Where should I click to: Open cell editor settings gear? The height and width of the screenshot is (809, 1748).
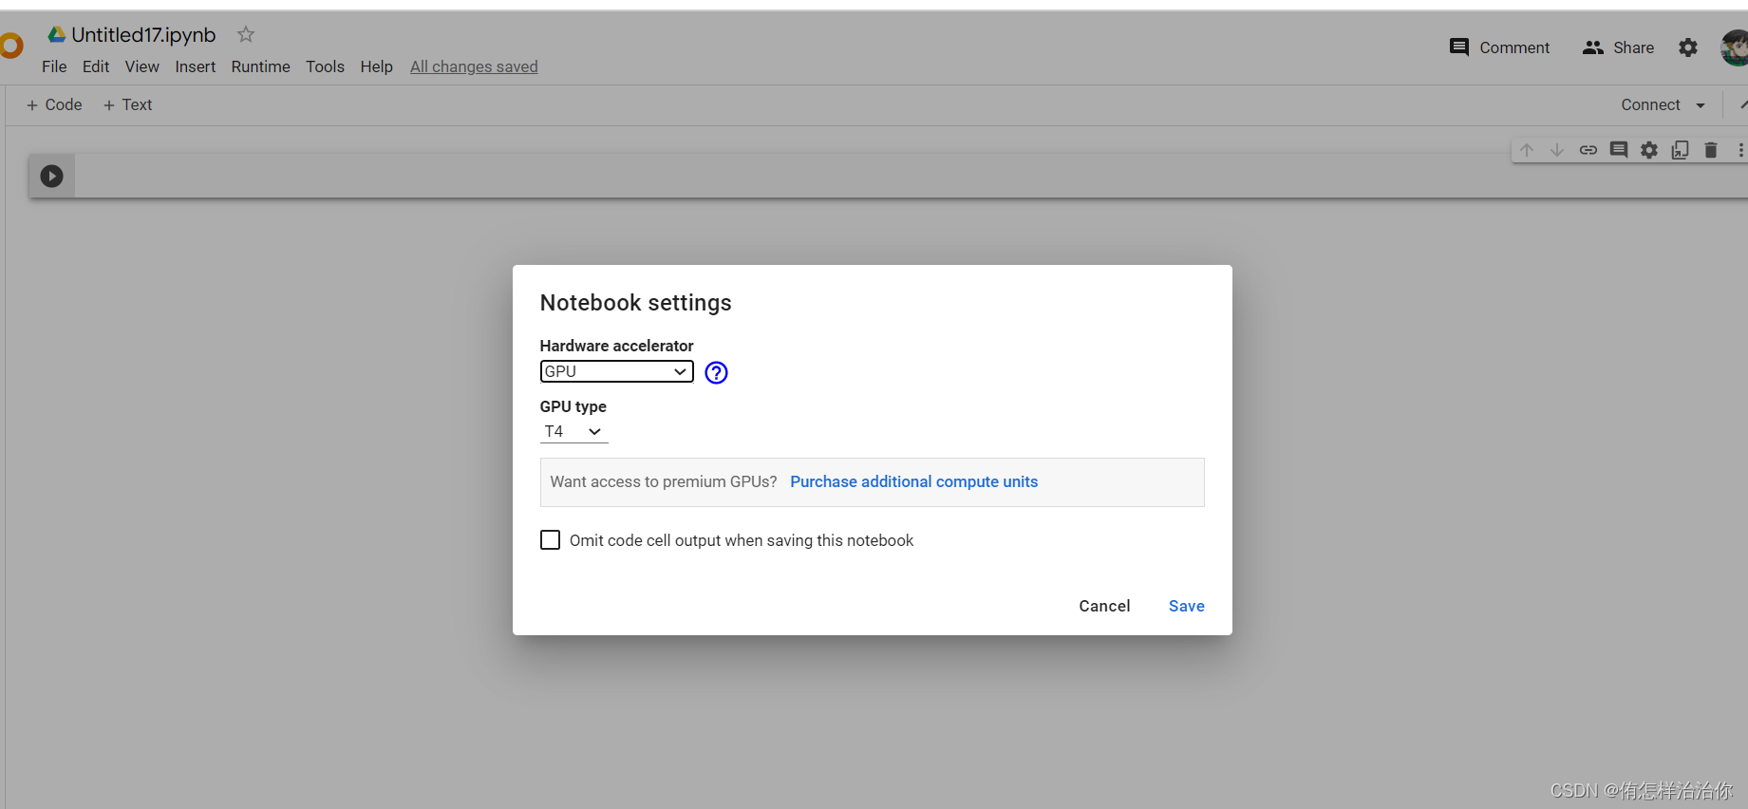click(1649, 150)
